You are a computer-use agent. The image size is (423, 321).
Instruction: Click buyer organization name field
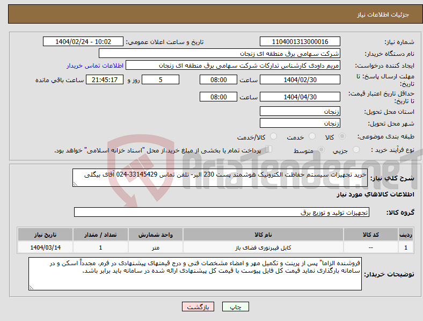[220, 53]
